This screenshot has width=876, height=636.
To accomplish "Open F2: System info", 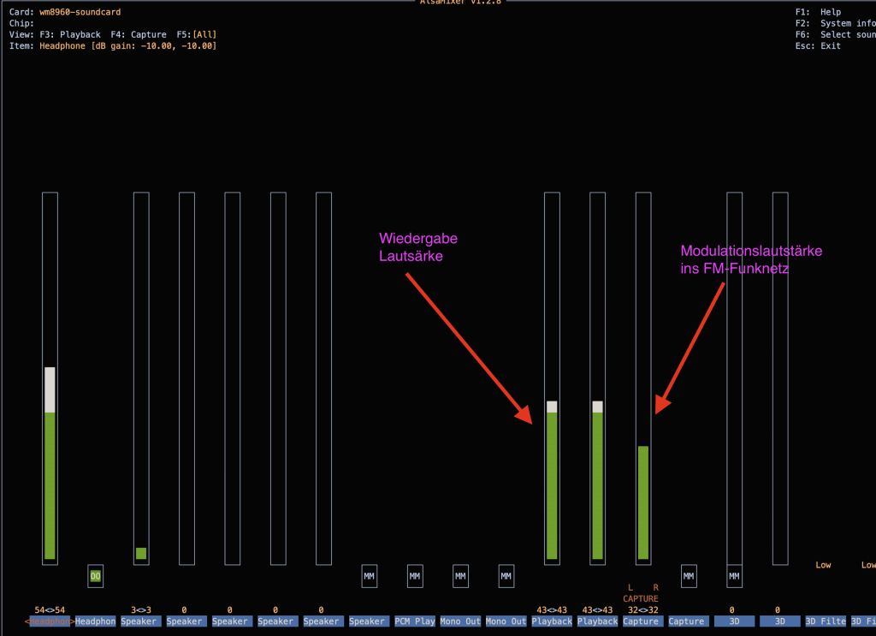I will tap(835, 23).
